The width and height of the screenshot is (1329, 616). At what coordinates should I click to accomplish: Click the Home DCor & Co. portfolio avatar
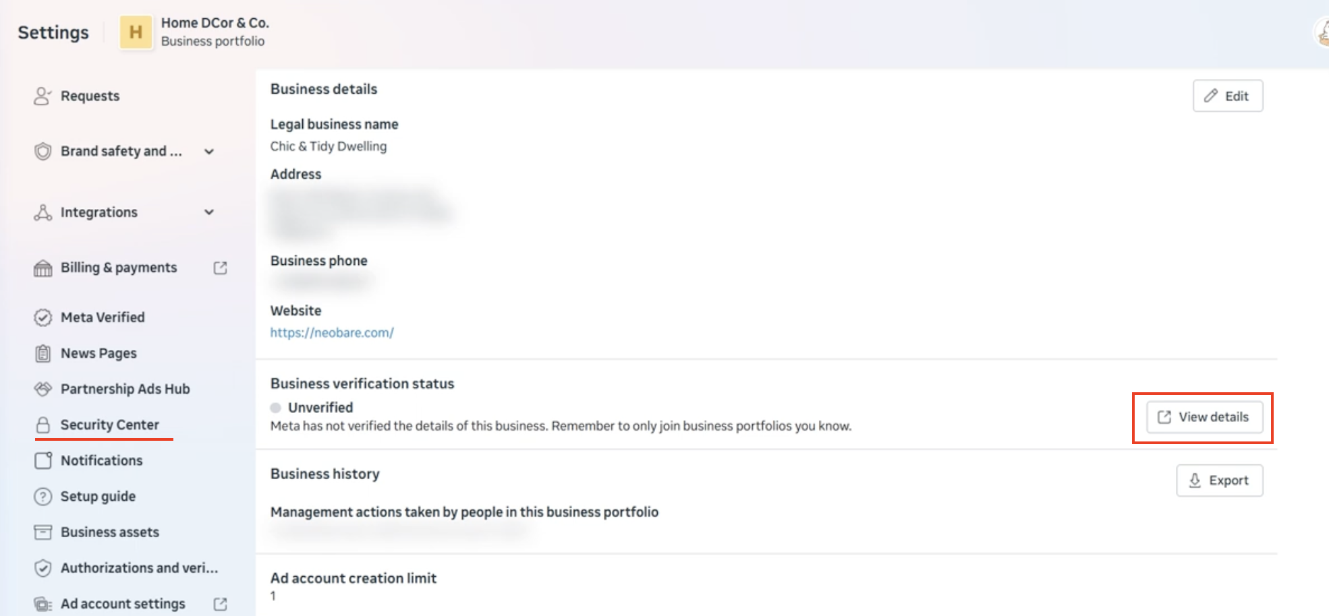click(136, 32)
